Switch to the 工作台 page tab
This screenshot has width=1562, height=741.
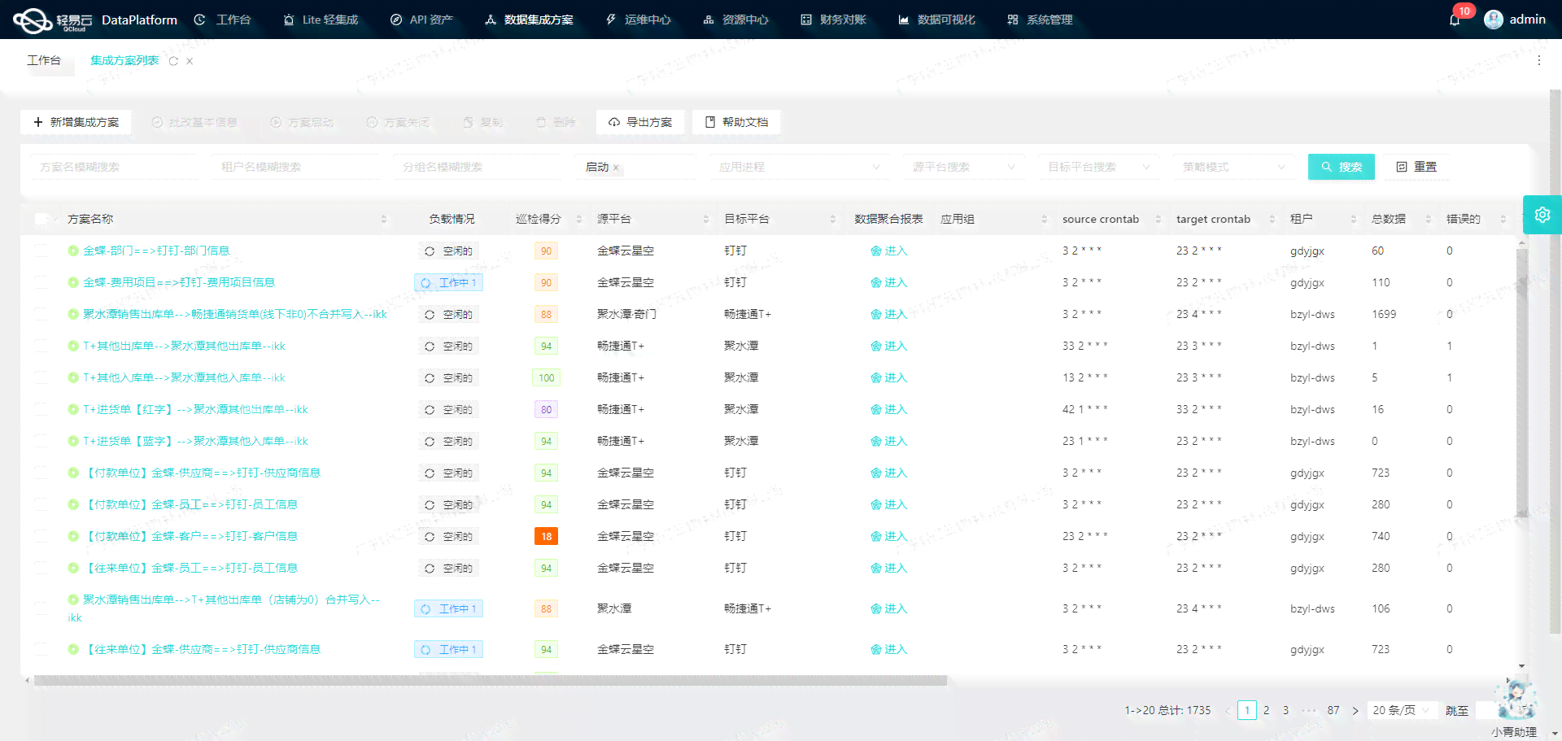44,60
